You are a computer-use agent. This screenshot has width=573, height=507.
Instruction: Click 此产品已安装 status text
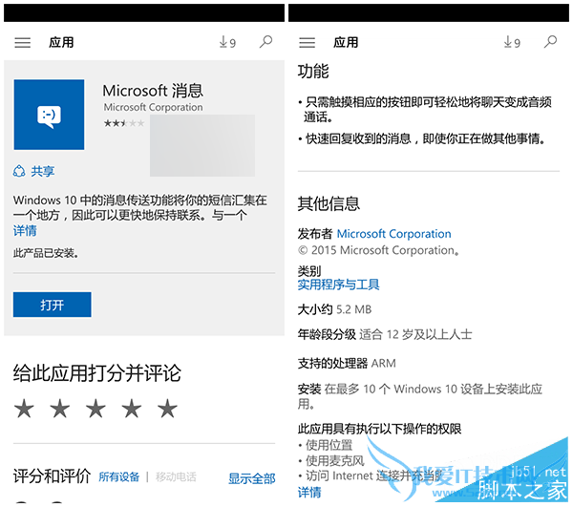click(x=46, y=253)
